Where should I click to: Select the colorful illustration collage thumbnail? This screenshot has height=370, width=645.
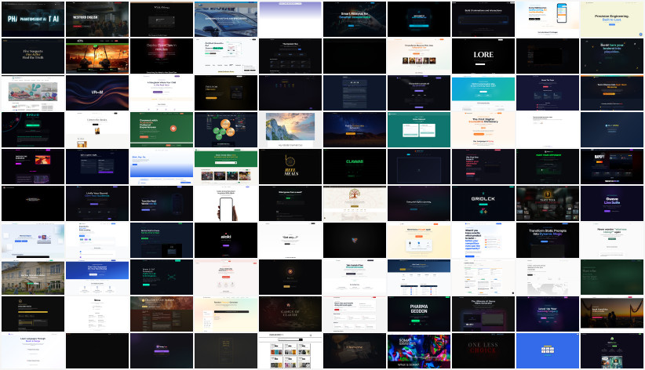pyautogui.click(x=33, y=93)
